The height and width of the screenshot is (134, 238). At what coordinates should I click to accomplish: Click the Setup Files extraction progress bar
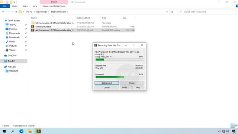119,60
